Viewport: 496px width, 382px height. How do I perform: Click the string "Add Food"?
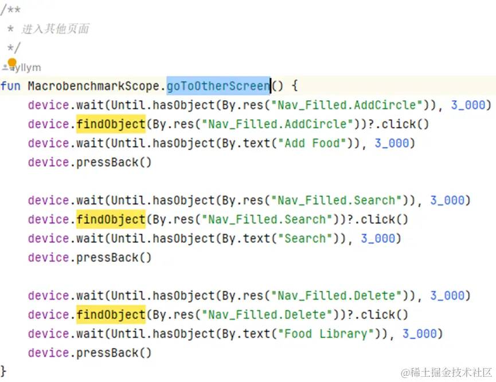312,143
